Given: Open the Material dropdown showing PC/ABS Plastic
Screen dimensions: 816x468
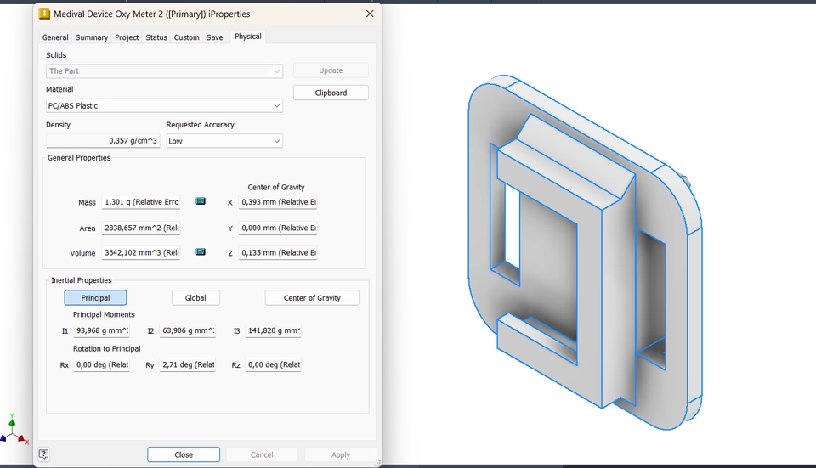Looking at the screenshot, I should point(164,105).
